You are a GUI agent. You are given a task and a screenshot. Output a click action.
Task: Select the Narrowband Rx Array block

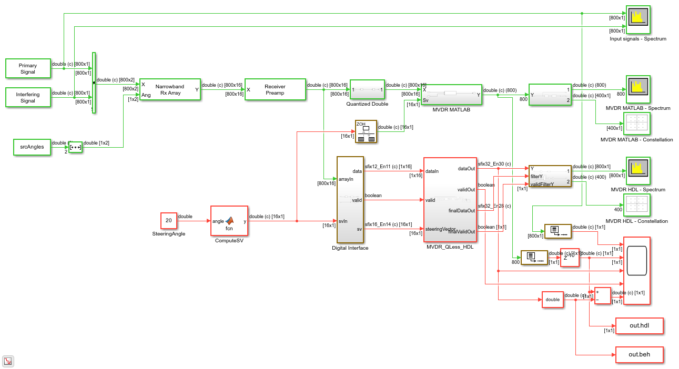click(169, 89)
